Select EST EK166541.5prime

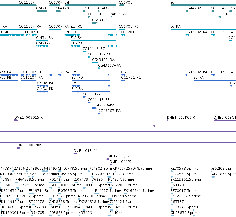click(139, 191)
